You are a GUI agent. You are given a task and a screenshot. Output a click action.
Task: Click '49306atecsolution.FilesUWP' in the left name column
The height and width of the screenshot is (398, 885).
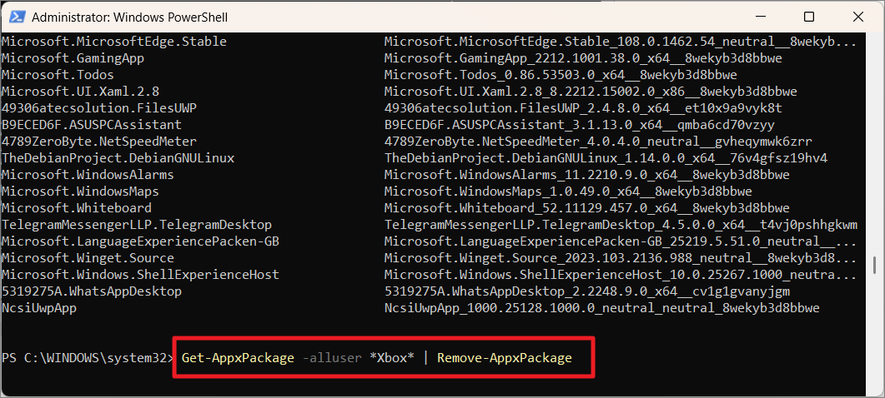click(x=99, y=108)
